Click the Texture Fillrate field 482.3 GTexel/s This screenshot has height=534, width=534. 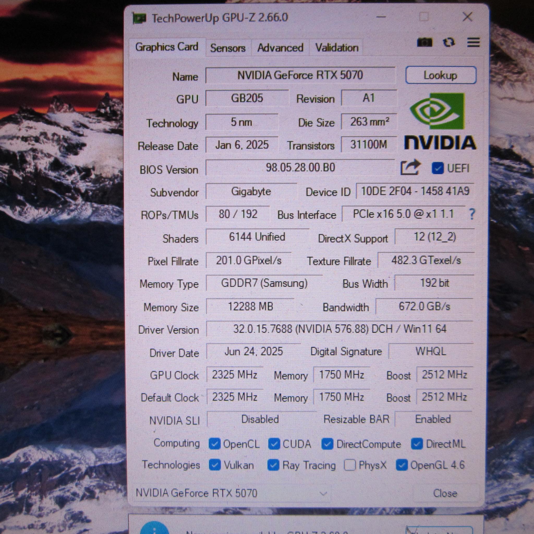[x=426, y=260]
